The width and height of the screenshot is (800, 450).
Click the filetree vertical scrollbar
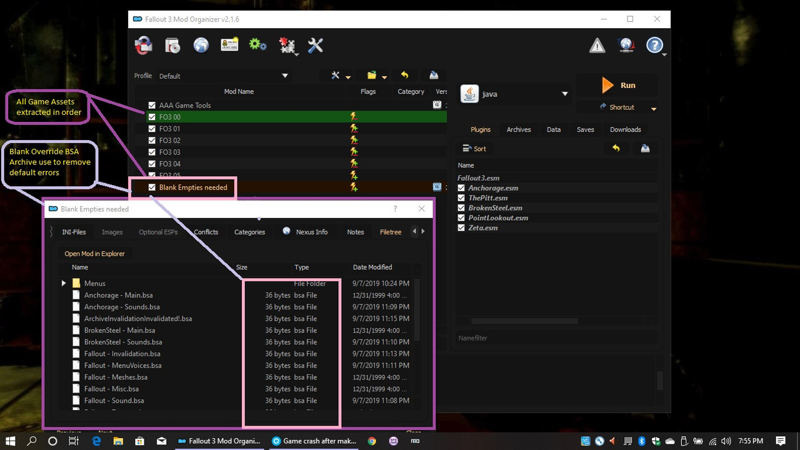[x=417, y=310]
